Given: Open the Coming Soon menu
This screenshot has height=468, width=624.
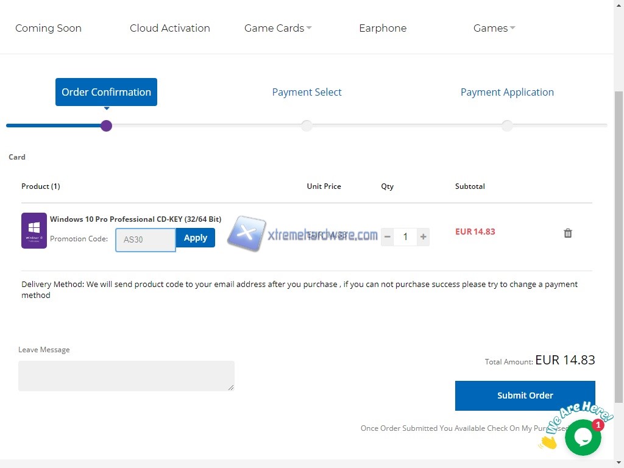Looking at the screenshot, I should (x=48, y=28).
